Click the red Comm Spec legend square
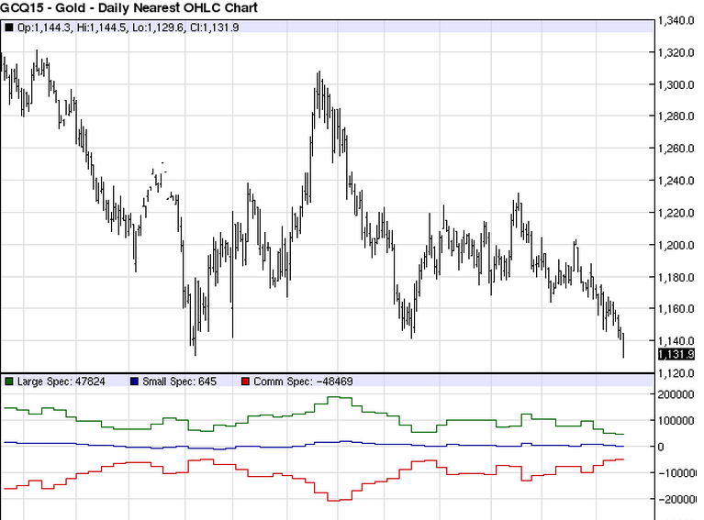704x520 pixels. (245, 382)
